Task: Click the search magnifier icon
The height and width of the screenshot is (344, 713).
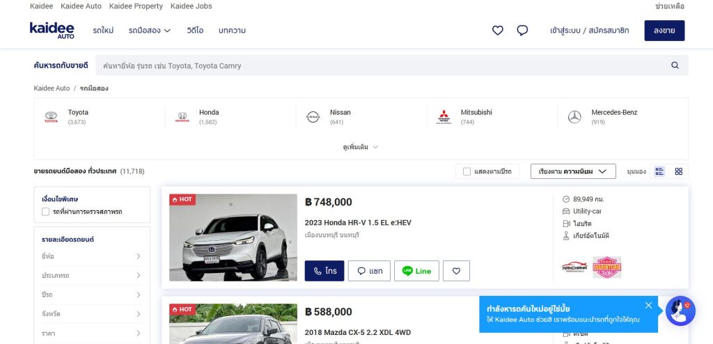Action: [x=675, y=65]
